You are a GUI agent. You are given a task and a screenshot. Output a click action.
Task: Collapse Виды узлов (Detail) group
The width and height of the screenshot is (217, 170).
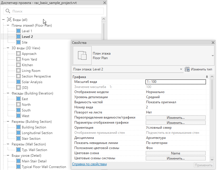[8, 155]
